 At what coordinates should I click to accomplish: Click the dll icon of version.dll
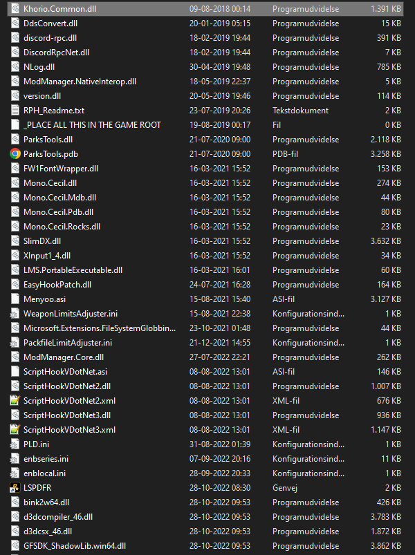15,96
